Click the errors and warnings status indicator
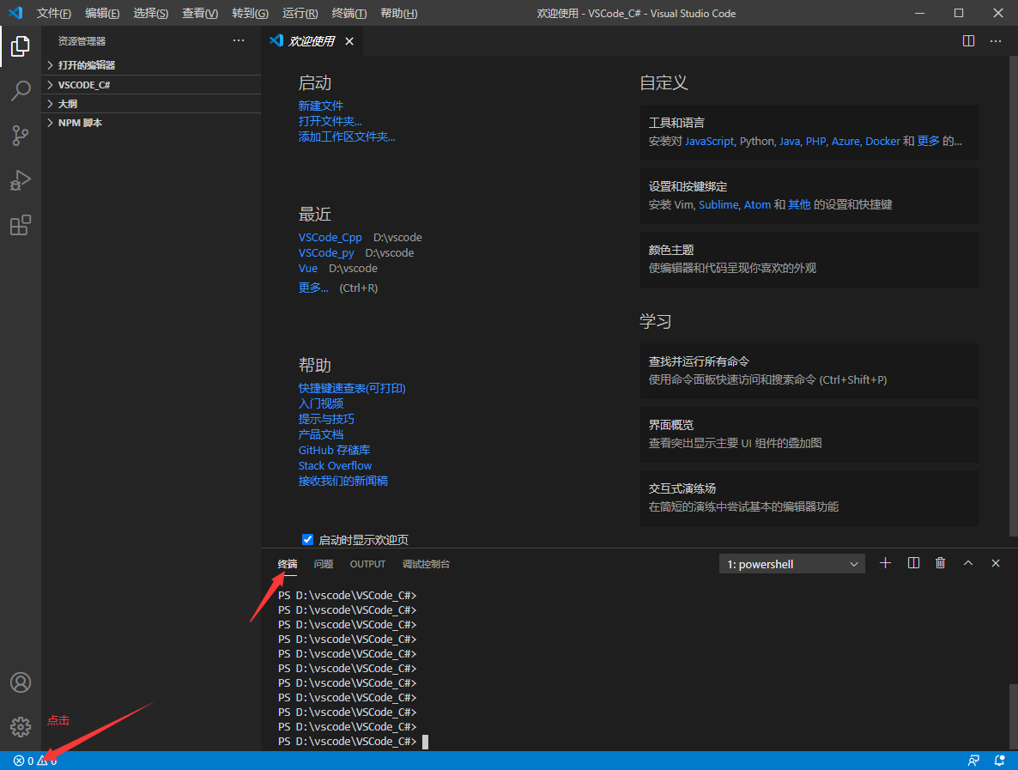Image resolution: width=1018 pixels, height=770 pixels. point(30,761)
